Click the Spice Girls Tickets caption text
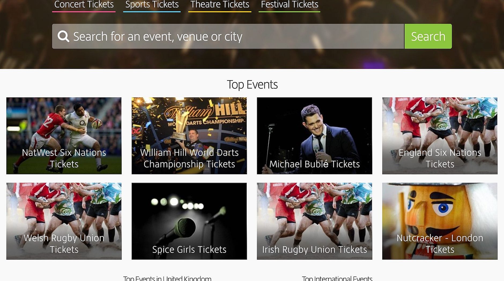Viewport: 504px width, 281px height. [189, 250]
